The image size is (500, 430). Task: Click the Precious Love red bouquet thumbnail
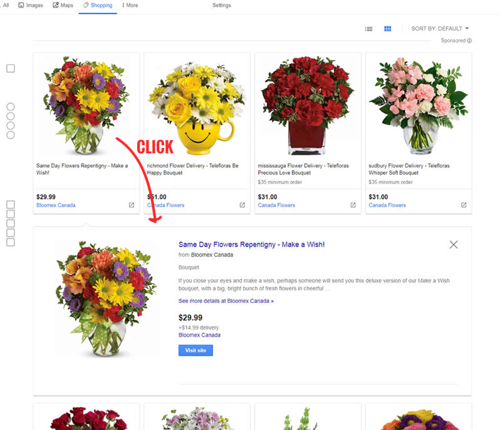tap(307, 104)
